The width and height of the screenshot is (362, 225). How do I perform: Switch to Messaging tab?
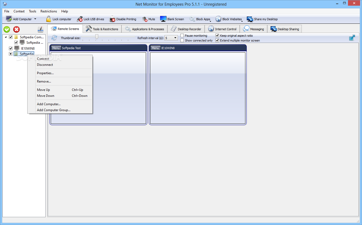click(253, 29)
